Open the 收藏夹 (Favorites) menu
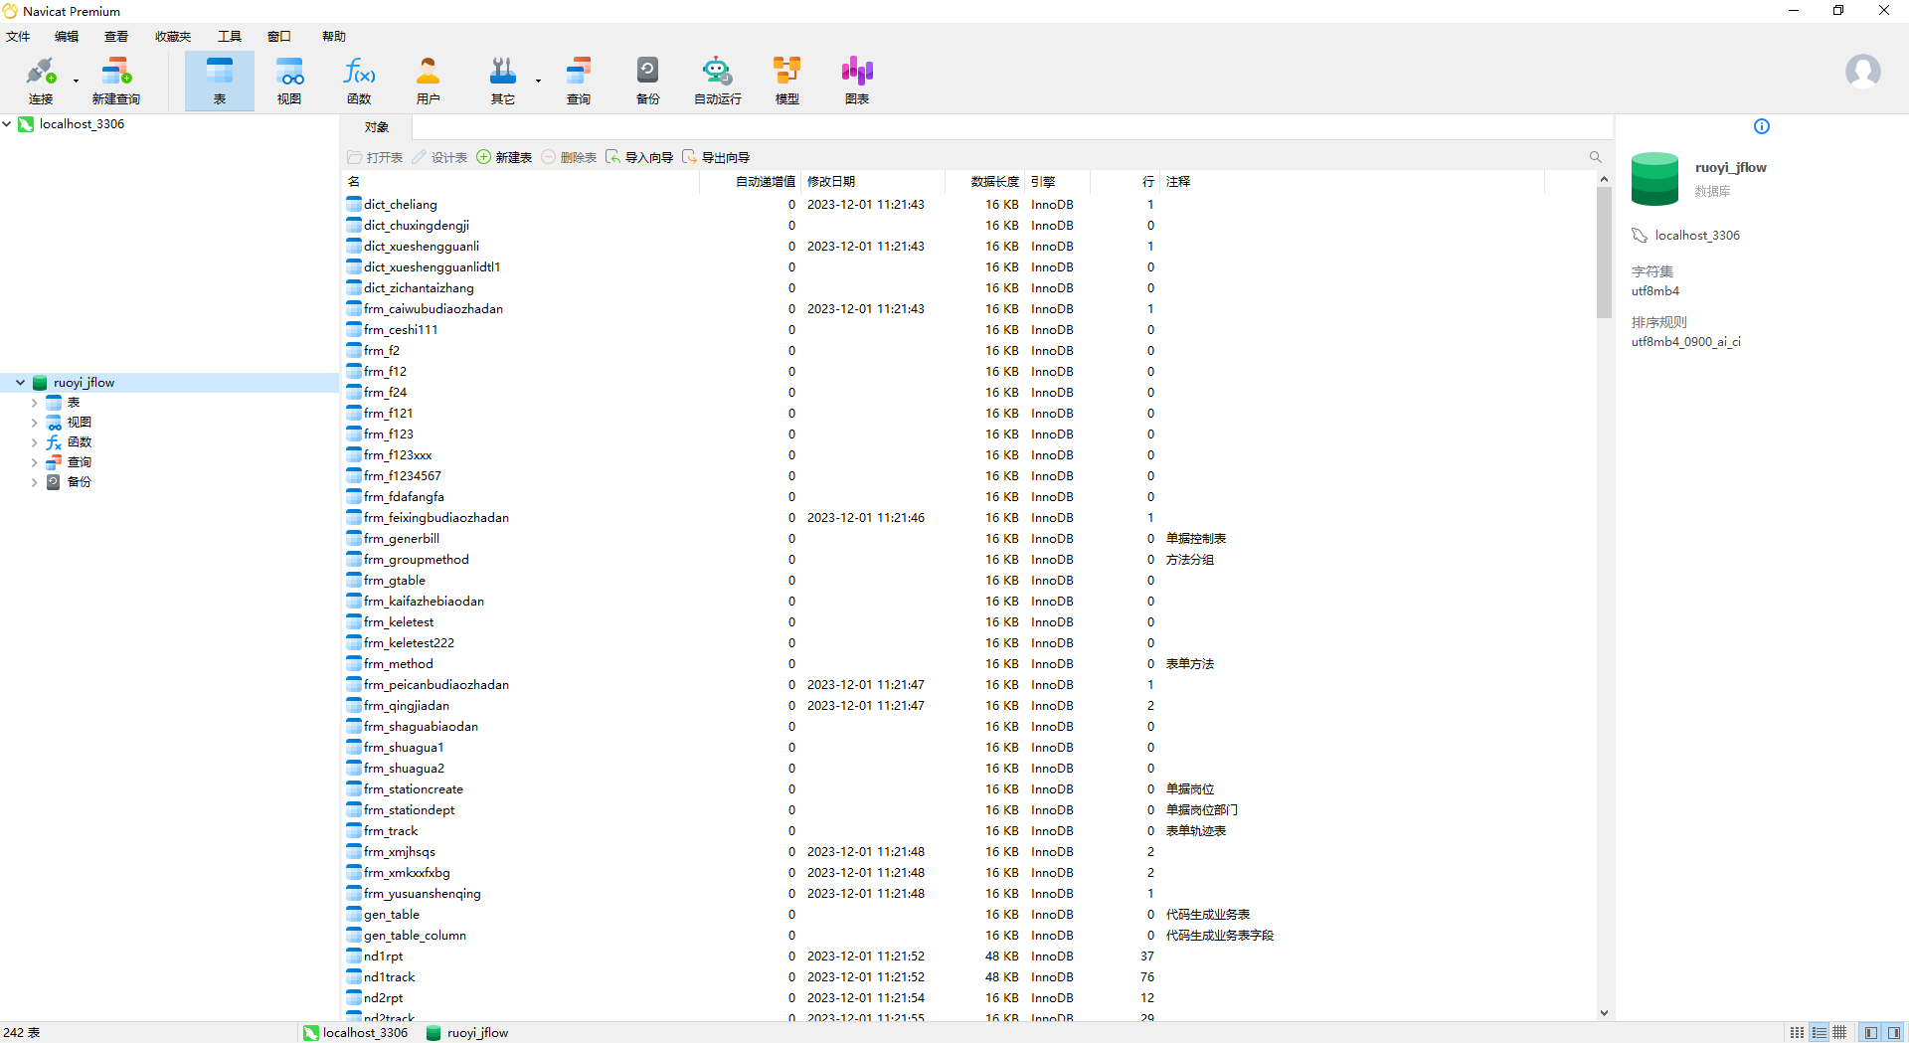Screen dimensions: 1909x1043 (172, 37)
